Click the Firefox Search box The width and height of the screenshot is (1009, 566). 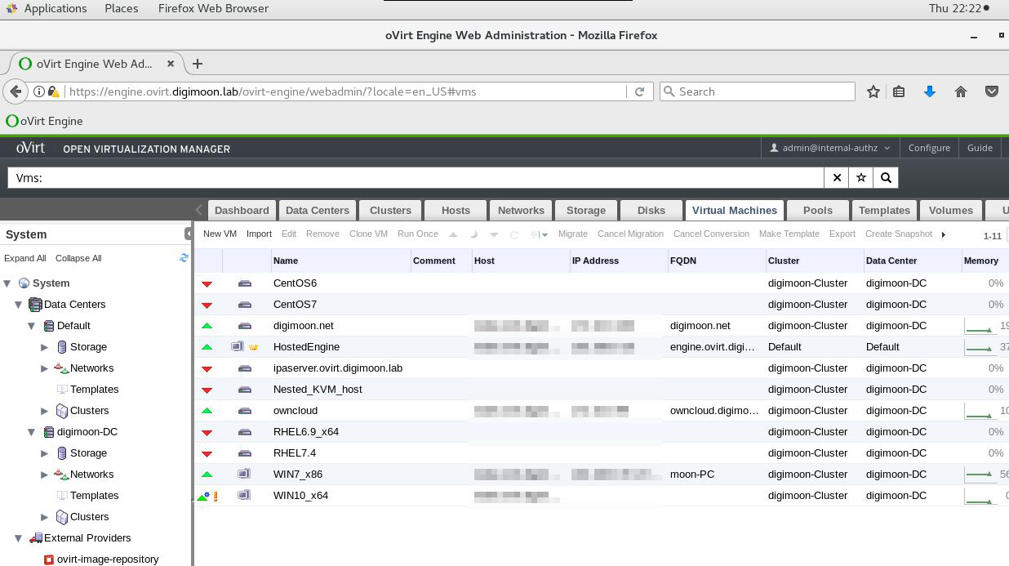757,91
